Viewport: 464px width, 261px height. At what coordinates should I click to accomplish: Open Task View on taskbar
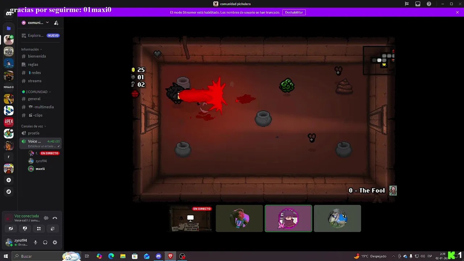pos(87,256)
